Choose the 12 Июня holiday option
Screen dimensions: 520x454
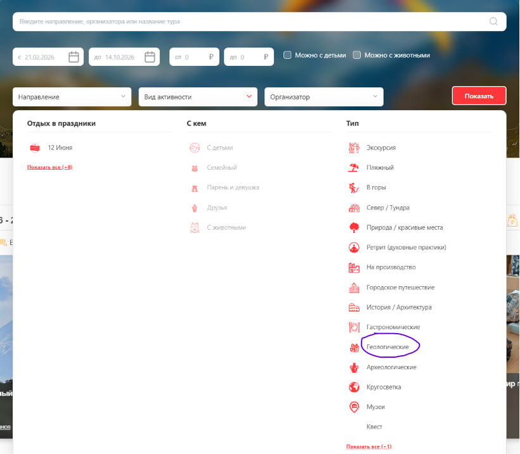coord(60,148)
